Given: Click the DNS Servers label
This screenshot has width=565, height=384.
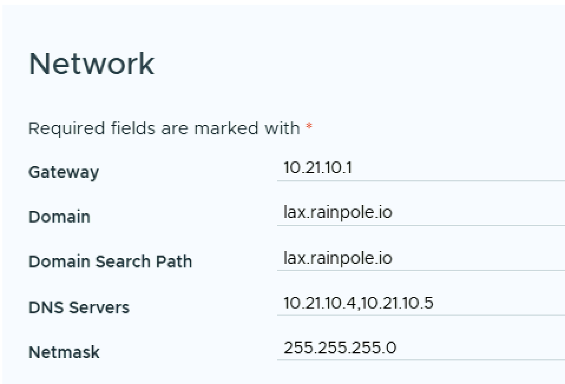Looking at the screenshot, I should coord(78,307).
